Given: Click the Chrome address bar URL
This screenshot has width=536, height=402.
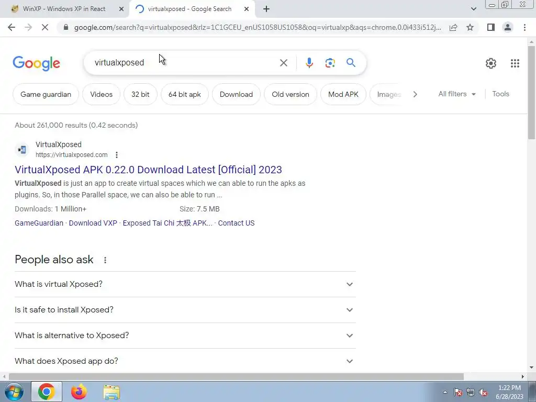Looking at the screenshot, I should [258, 27].
